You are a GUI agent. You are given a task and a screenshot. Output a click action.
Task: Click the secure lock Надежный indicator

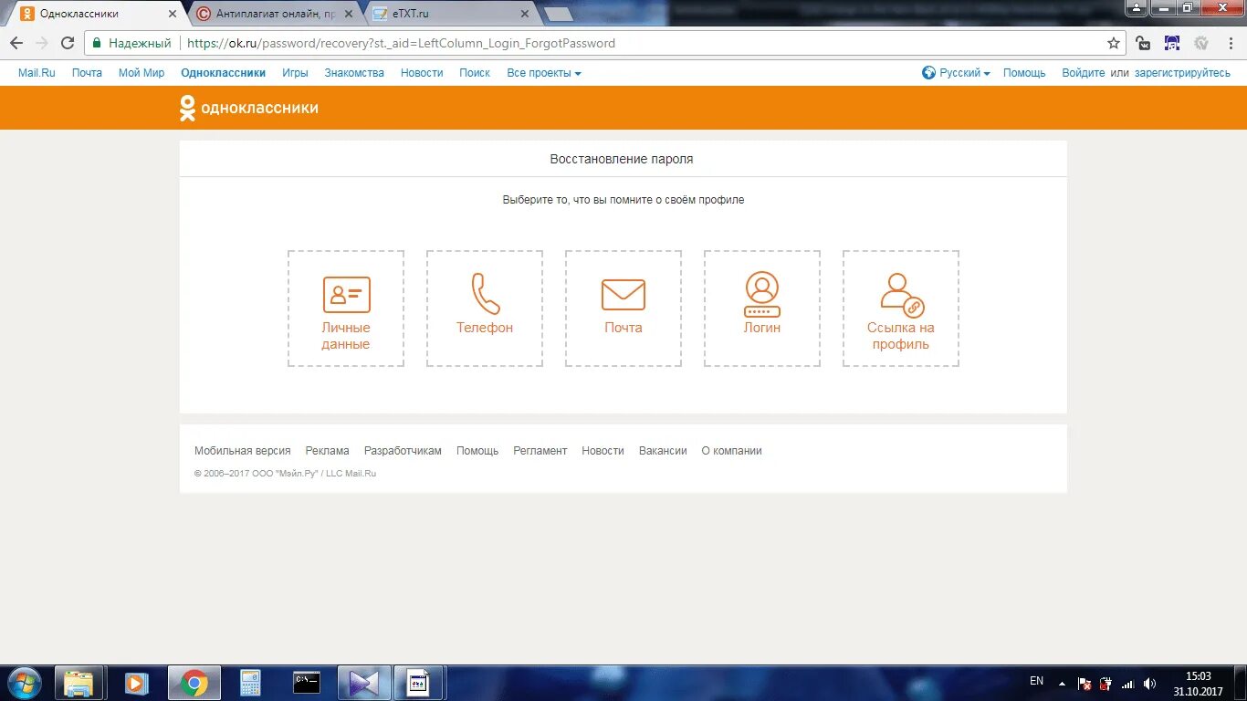pos(131,43)
